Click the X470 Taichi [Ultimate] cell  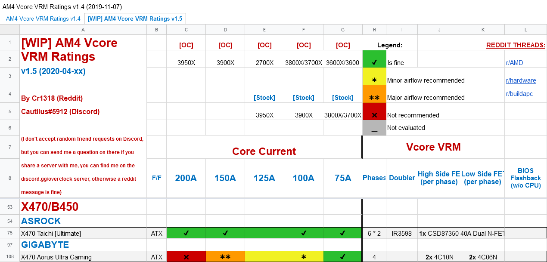[x=83, y=233]
